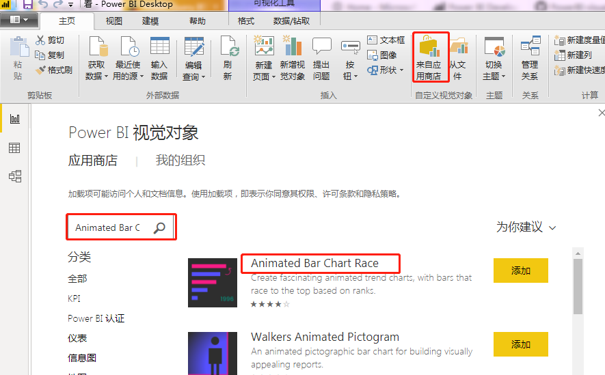
Task: Select the 格式刷 format painter
Action: click(53, 70)
